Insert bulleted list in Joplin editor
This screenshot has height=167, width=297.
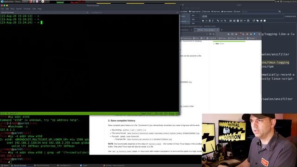[234, 21]
